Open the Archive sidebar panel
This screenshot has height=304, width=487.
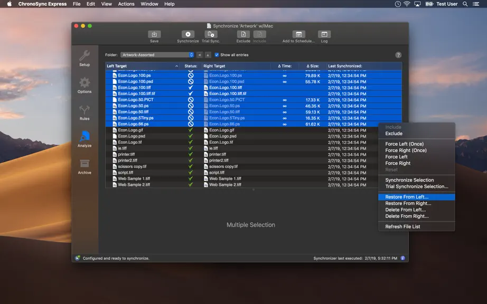pos(85,167)
